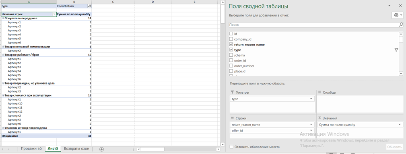Screen dimensions: 406x154
Task: Select column C header
Action: click(x=113, y=2)
